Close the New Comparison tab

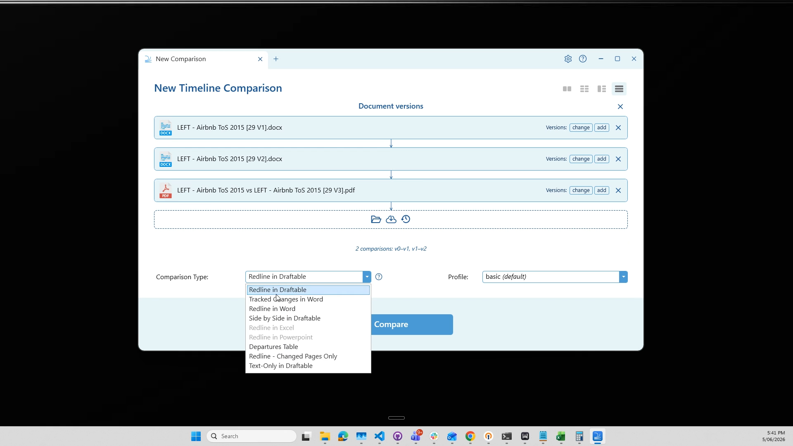click(x=260, y=59)
